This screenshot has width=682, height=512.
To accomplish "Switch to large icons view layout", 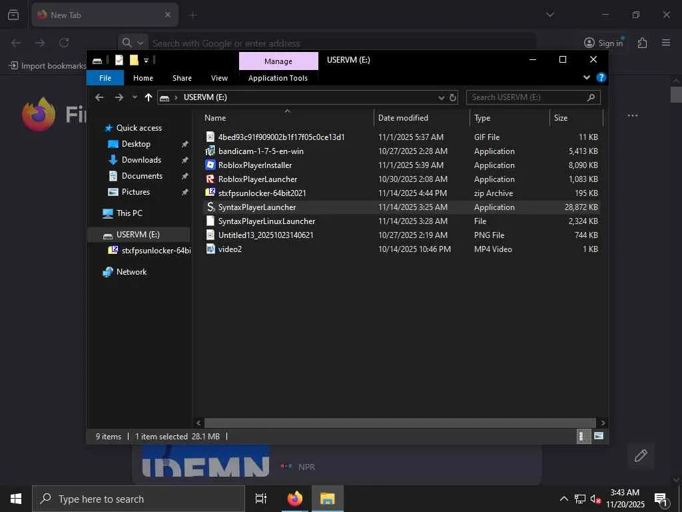I will click(x=599, y=436).
